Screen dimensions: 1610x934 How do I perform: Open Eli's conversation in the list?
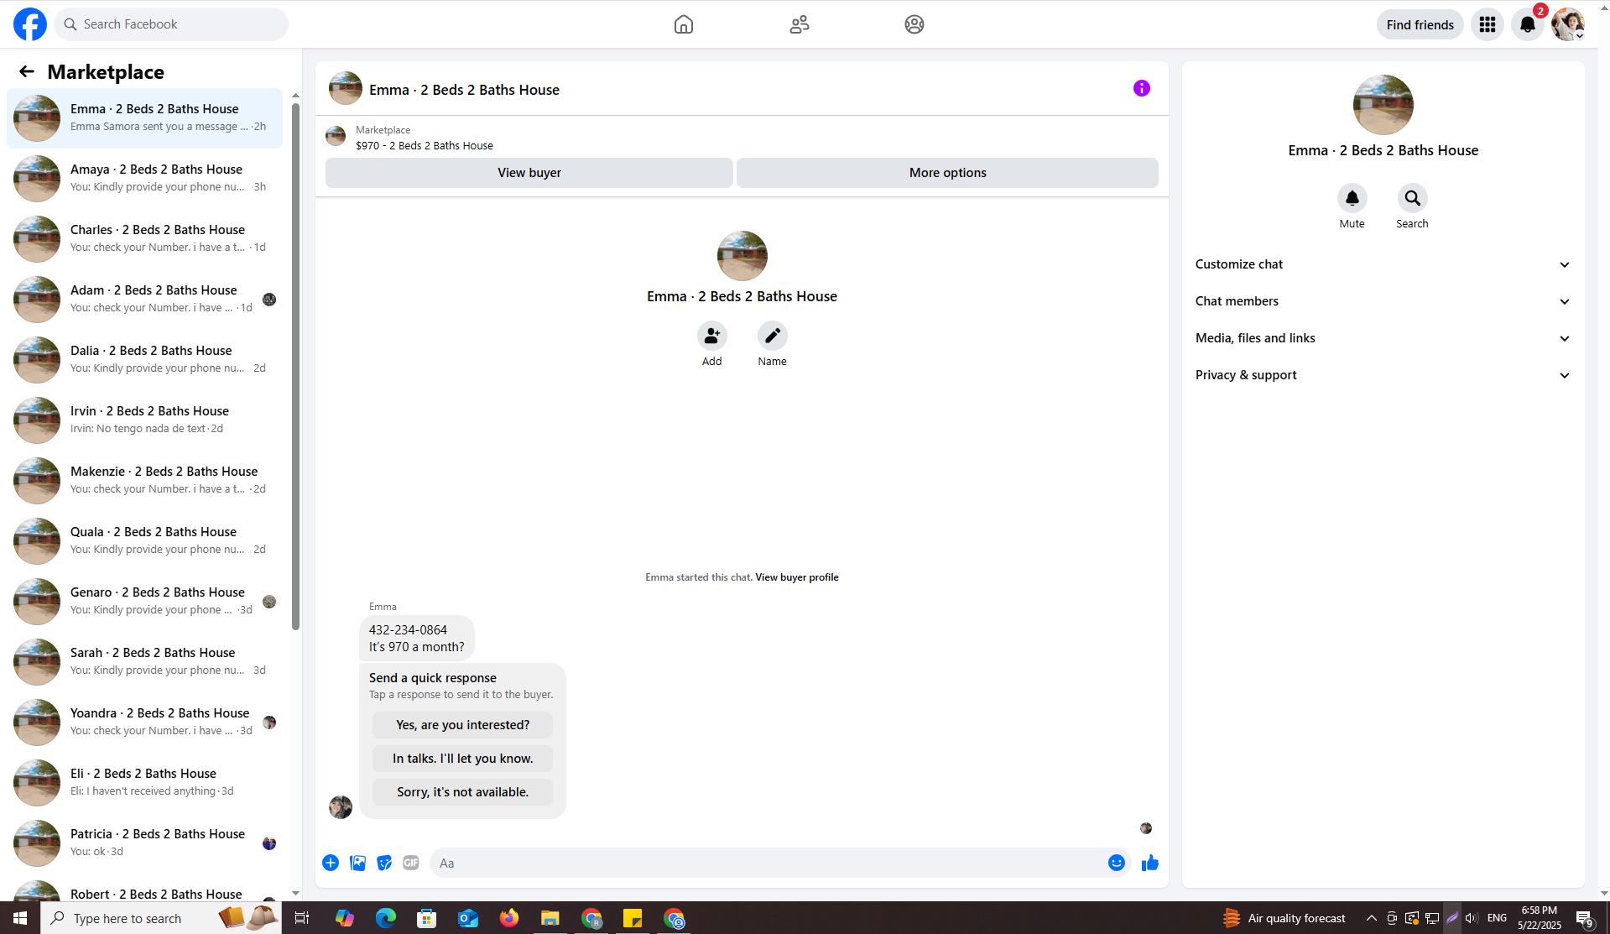point(145,783)
